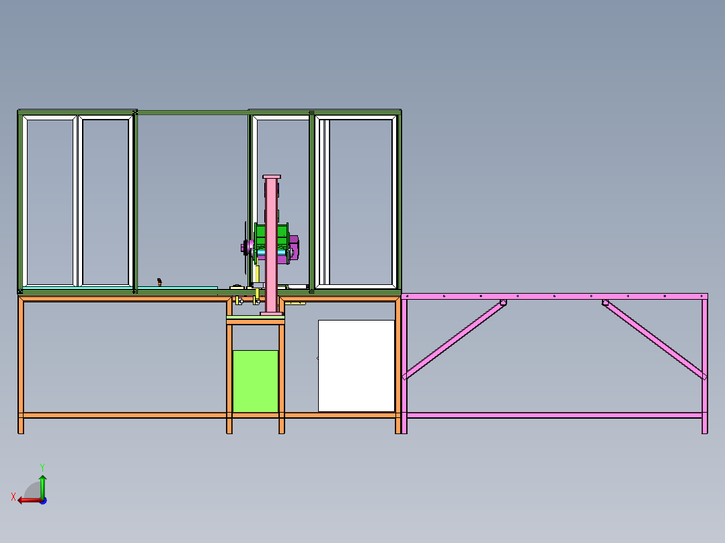Select the cyan plate on the tabletop
The image size is (725, 543).
click(x=177, y=288)
